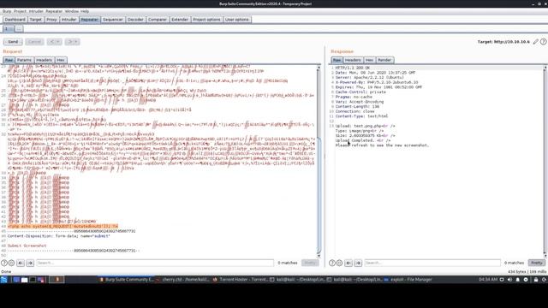Click Pretty button in response pane

coord(537,263)
